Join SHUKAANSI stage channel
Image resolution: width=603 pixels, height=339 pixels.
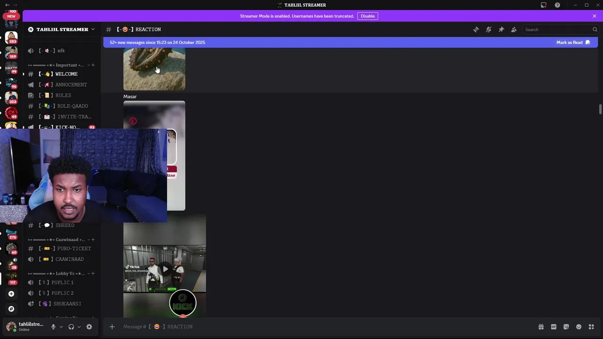tap(61, 304)
